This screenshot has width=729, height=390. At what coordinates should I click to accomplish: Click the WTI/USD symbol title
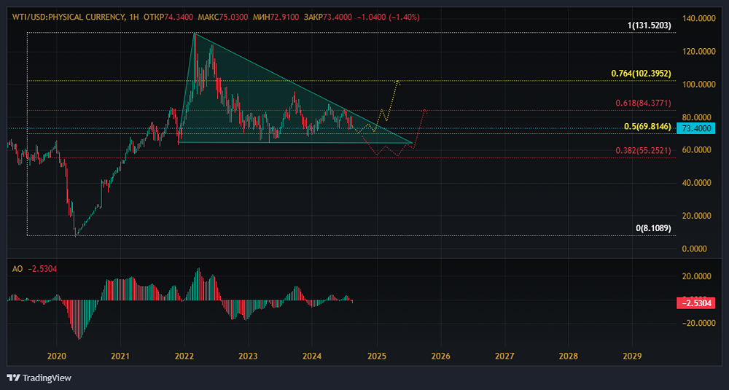(68, 17)
